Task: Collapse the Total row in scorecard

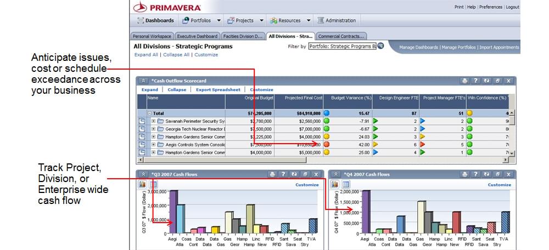Action: click(149, 113)
